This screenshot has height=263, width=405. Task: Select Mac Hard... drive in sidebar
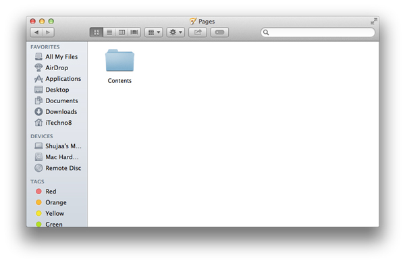(x=57, y=157)
